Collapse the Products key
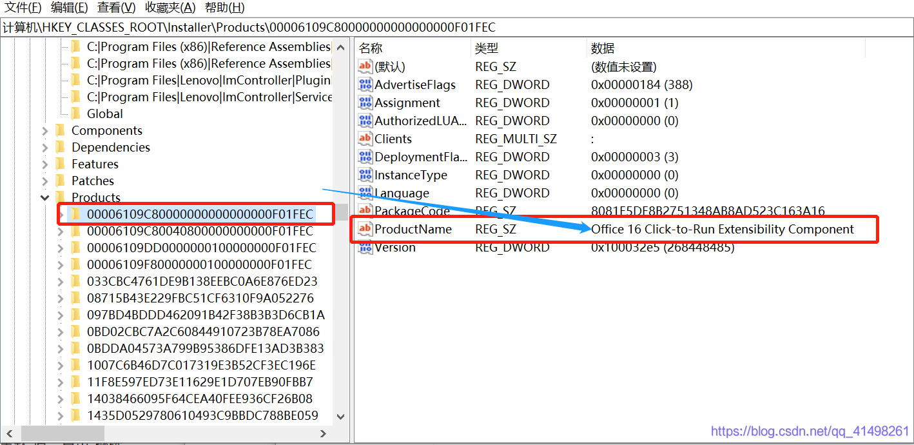Screen dimensions: 914x445 click(x=45, y=197)
